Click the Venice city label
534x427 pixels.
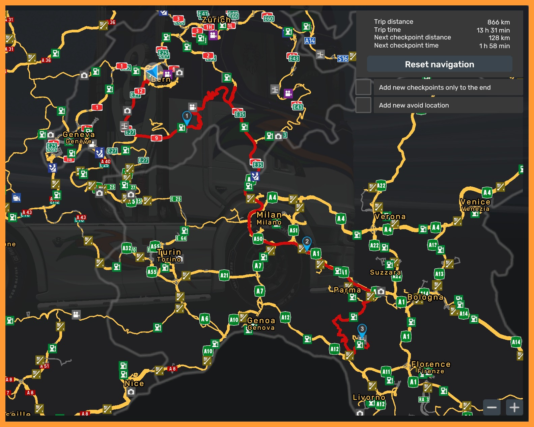[475, 202]
